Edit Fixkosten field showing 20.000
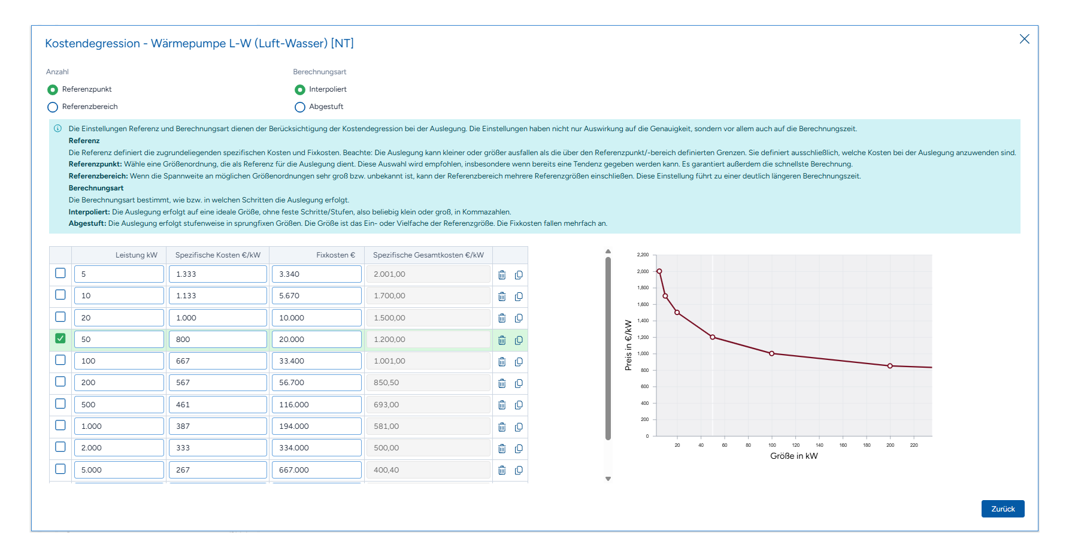The image size is (1075, 560). pyautogui.click(x=317, y=340)
